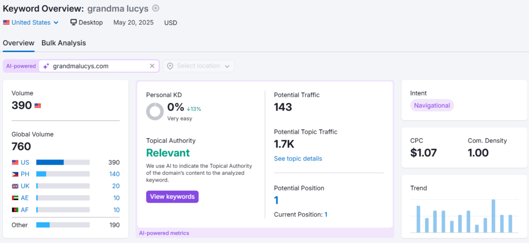The height and width of the screenshot is (243, 529).
Task: Click the Very easy difficulty label
Action: (180, 119)
